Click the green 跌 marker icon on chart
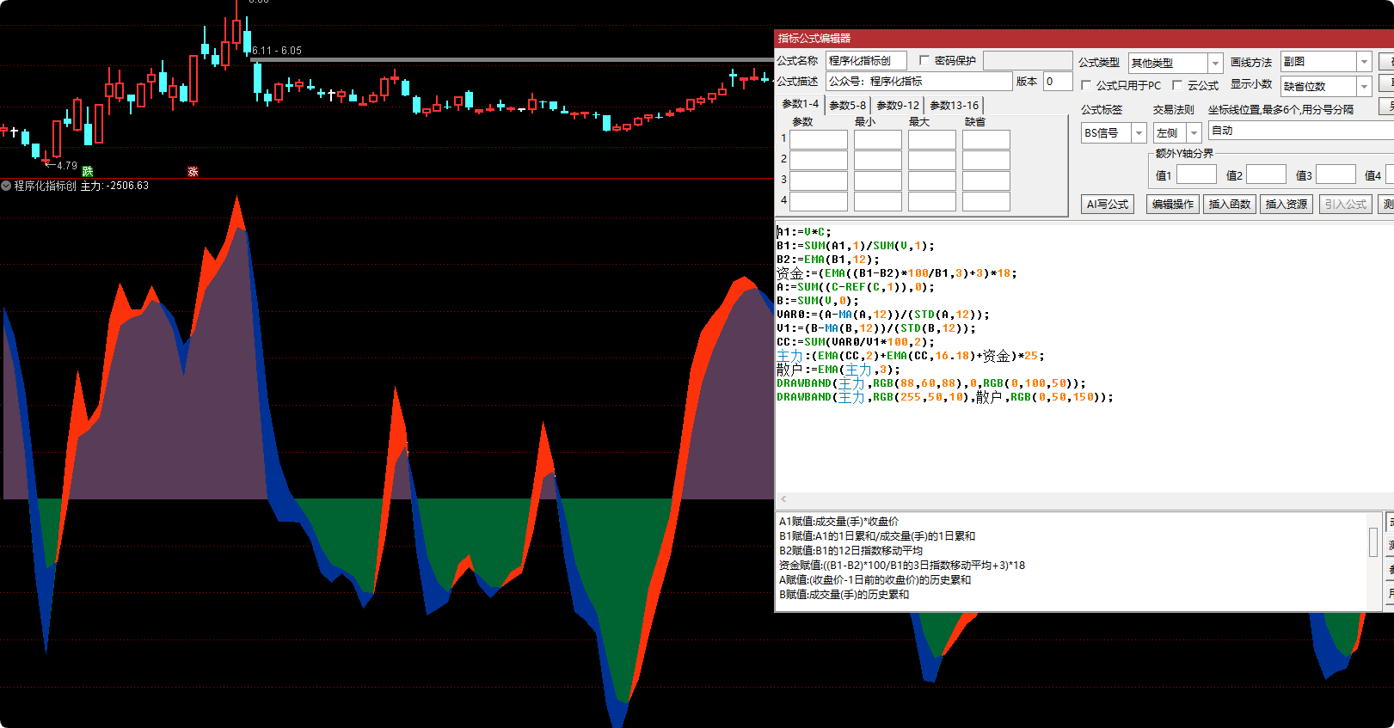1394x728 pixels. [87, 172]
